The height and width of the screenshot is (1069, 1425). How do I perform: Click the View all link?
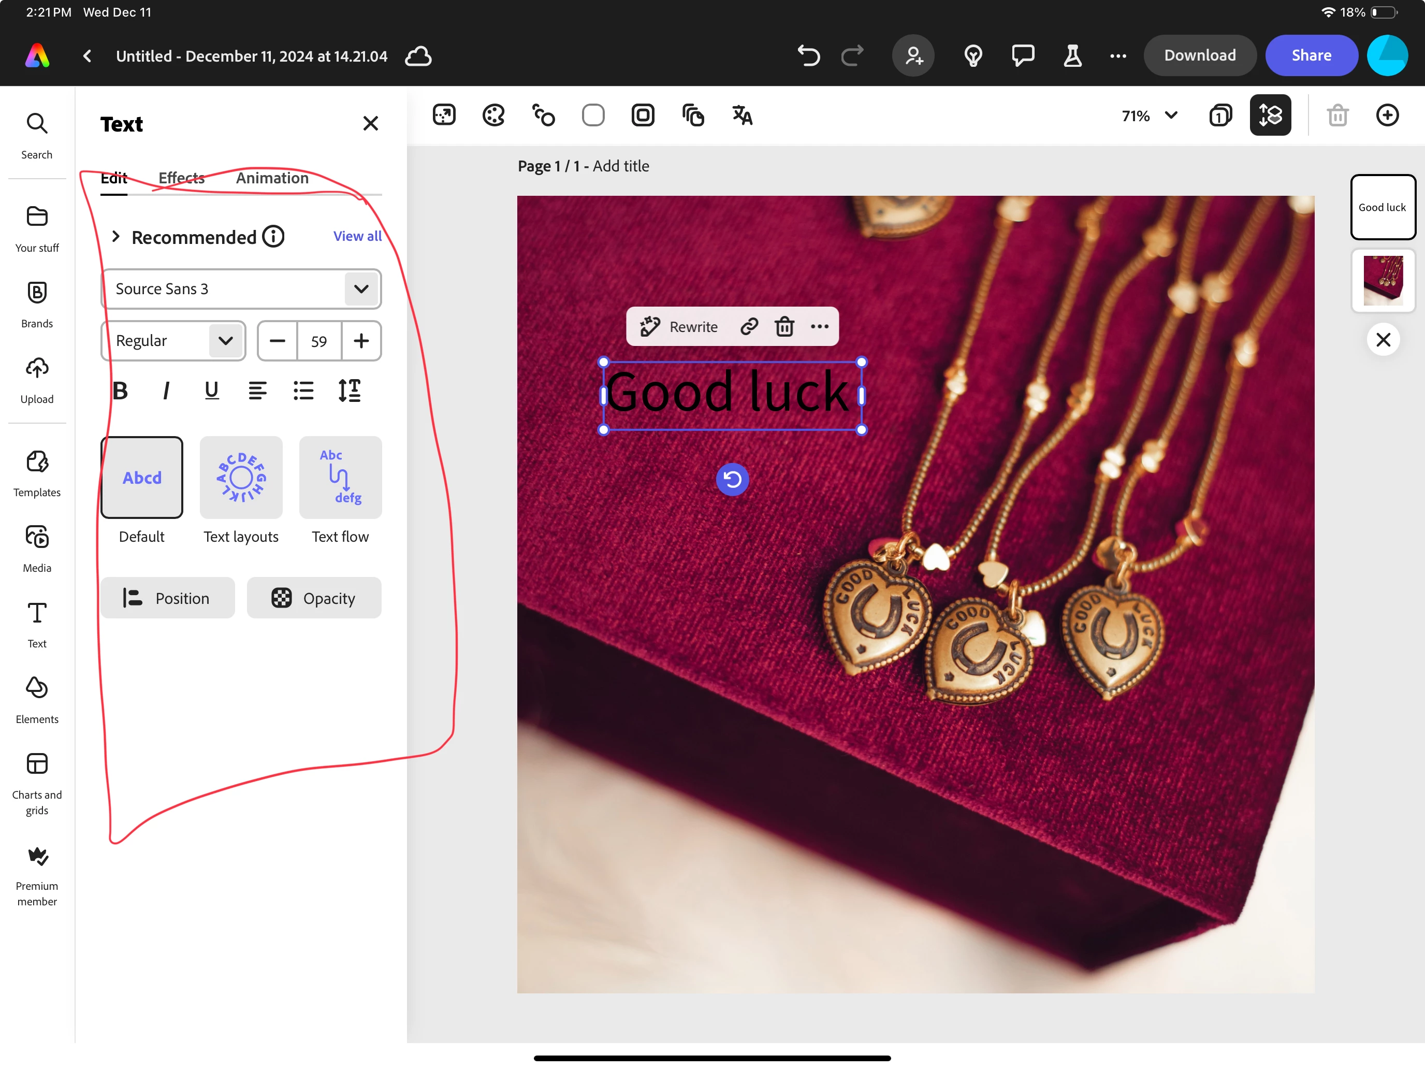click(x=357, y=236)
